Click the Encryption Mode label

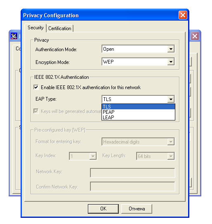[x=52, y=62]
